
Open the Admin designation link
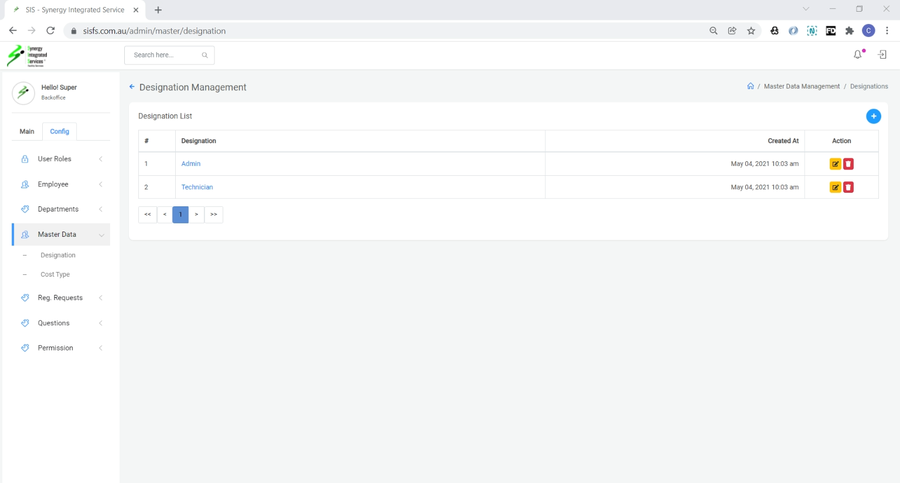[x=191, y=164]
